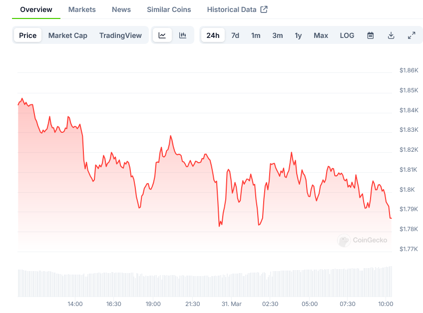Set the time range to 7d
The height and width of the screenshot is (313, 423).
[x=235, y=35]
